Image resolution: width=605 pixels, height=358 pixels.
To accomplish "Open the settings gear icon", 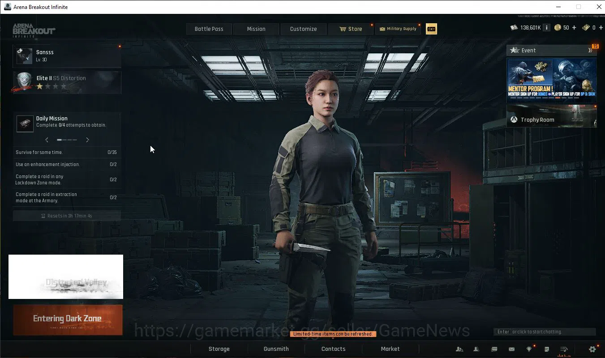I will 592,349.
